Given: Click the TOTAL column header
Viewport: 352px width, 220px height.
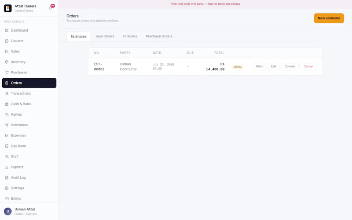Looking at the screenshot, I should (x=219, y=53).
